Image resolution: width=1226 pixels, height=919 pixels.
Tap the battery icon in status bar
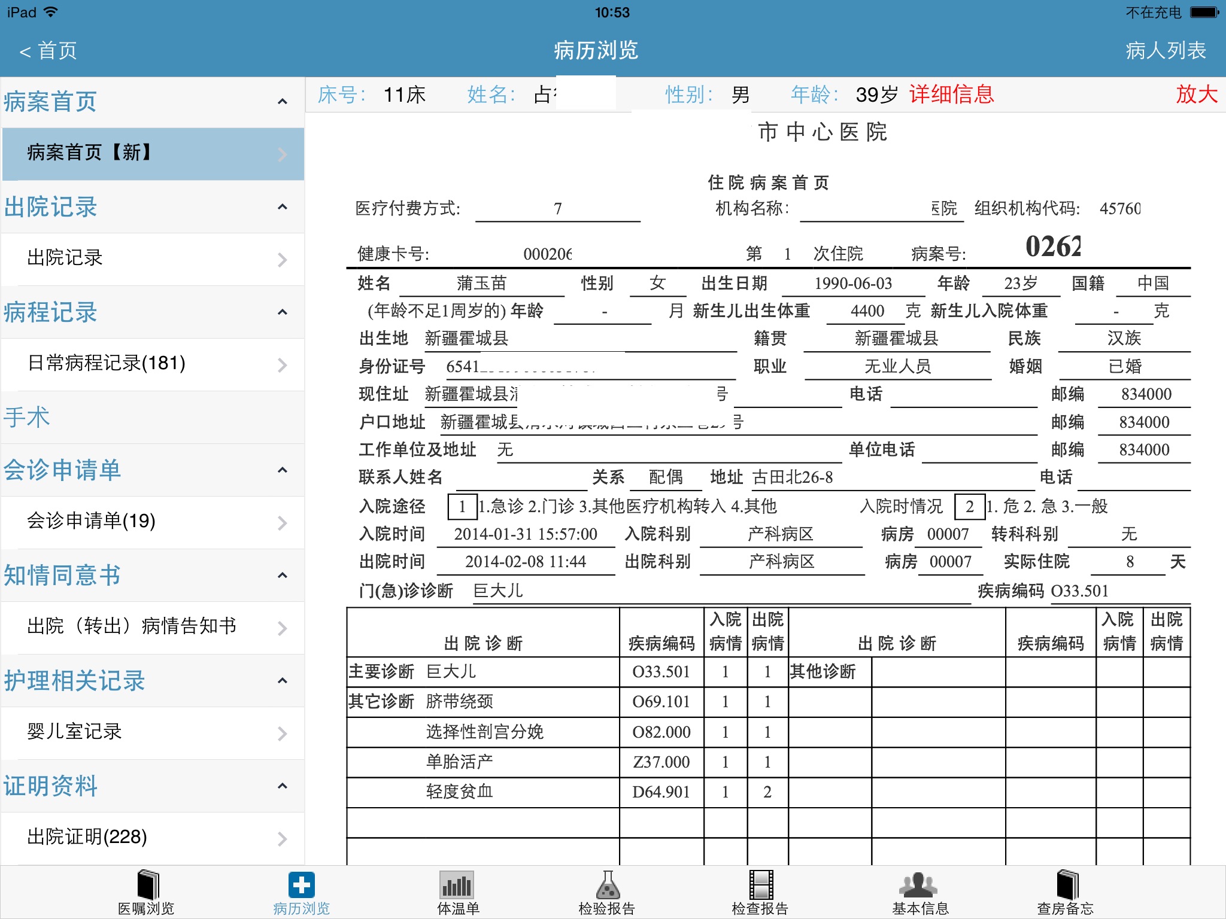pos(1204,12)
